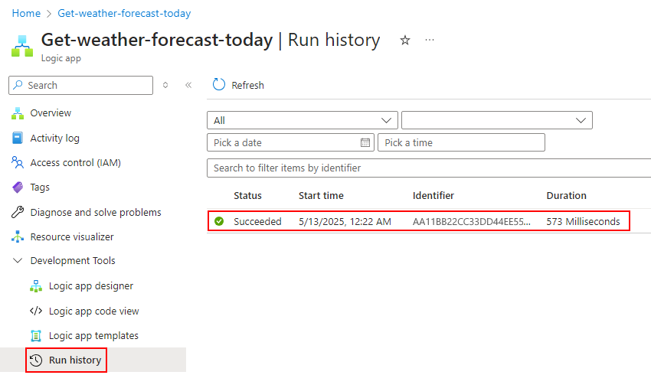Click start time '5/13/2025, 12:22 AM'

coord(345,221)
